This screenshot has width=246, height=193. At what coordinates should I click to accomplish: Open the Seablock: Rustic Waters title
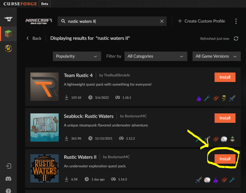pos(89,116)
